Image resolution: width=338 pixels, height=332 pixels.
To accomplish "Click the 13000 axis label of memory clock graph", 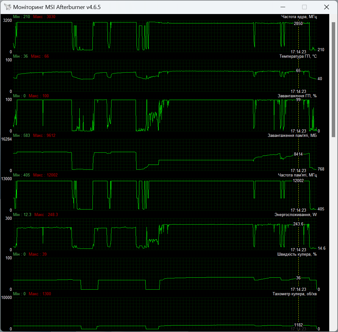I will (7, 179).
